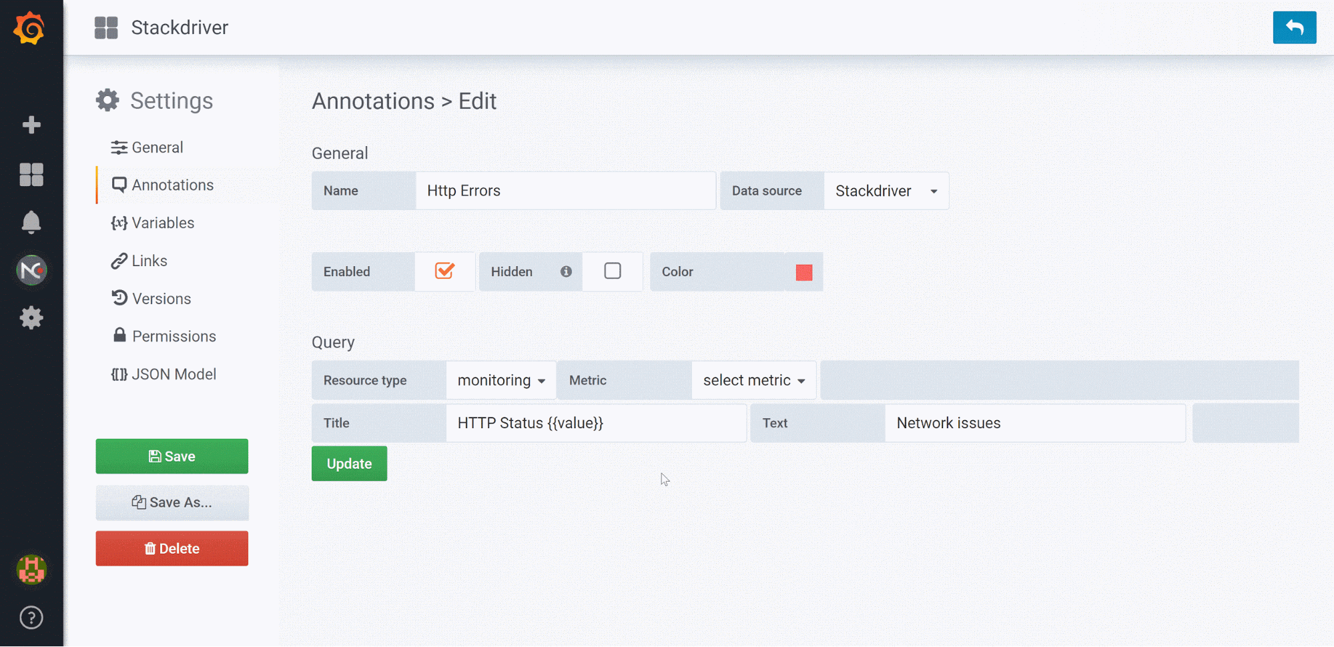Open the Versions settings section
This screenshot has height=647, width=1334.
[151, 298]
